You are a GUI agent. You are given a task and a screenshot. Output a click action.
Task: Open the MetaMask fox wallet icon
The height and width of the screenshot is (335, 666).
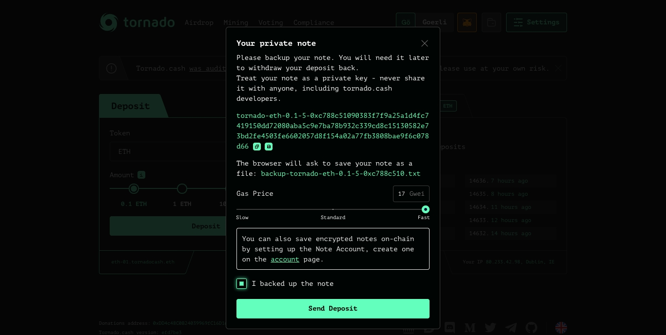[x=467, y=22]
